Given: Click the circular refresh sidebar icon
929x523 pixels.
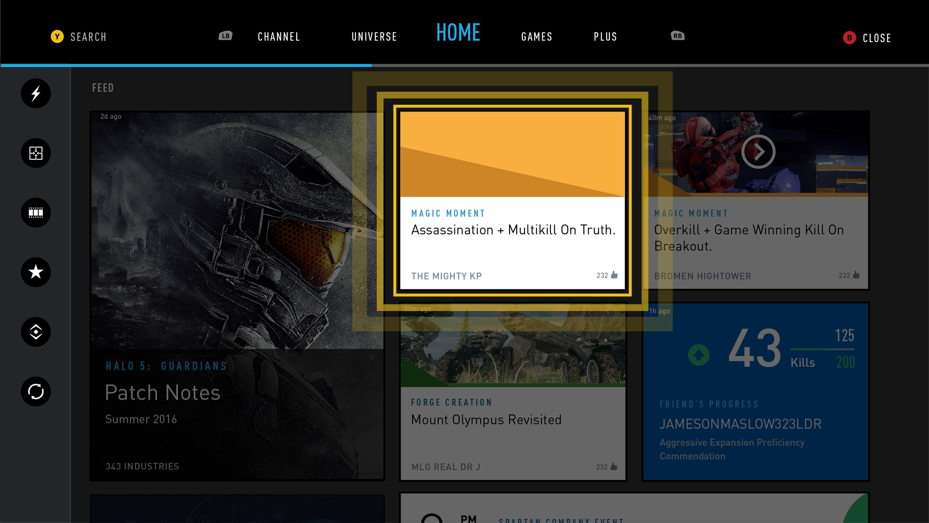Looking at the screenshot, I should [36, 391].
